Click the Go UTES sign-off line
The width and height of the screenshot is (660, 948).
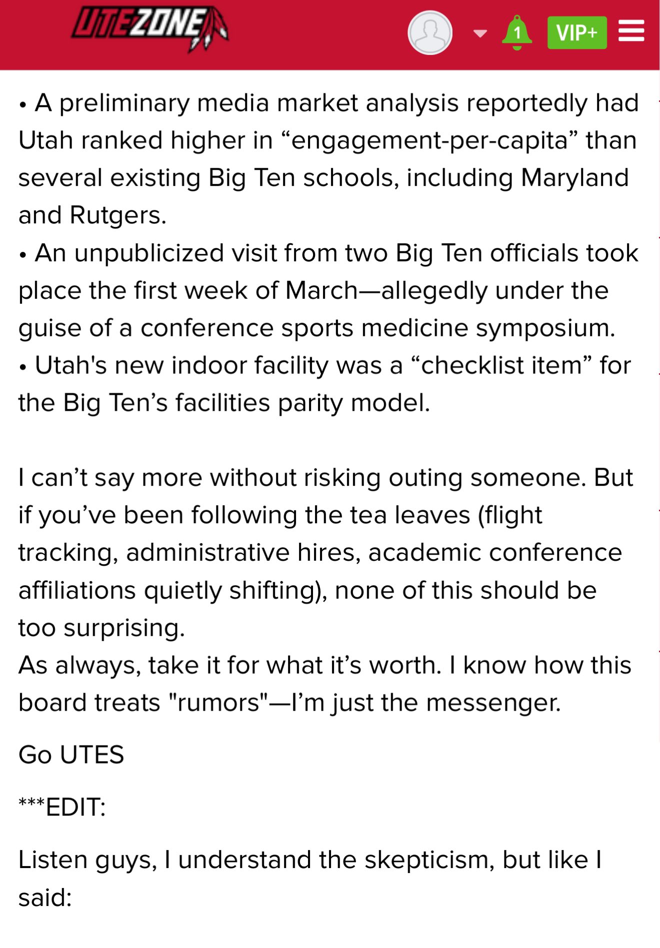71,755
